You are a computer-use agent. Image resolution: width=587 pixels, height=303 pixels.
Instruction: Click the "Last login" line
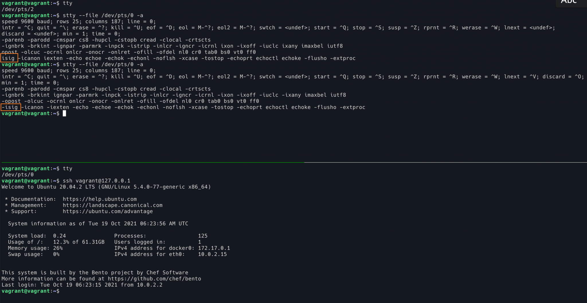pos(82,285)
